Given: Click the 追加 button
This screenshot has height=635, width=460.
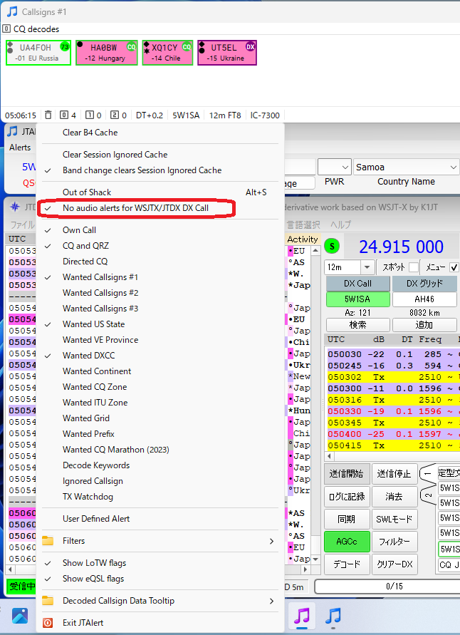Looking at the screenshot, I should pos(425,325).
